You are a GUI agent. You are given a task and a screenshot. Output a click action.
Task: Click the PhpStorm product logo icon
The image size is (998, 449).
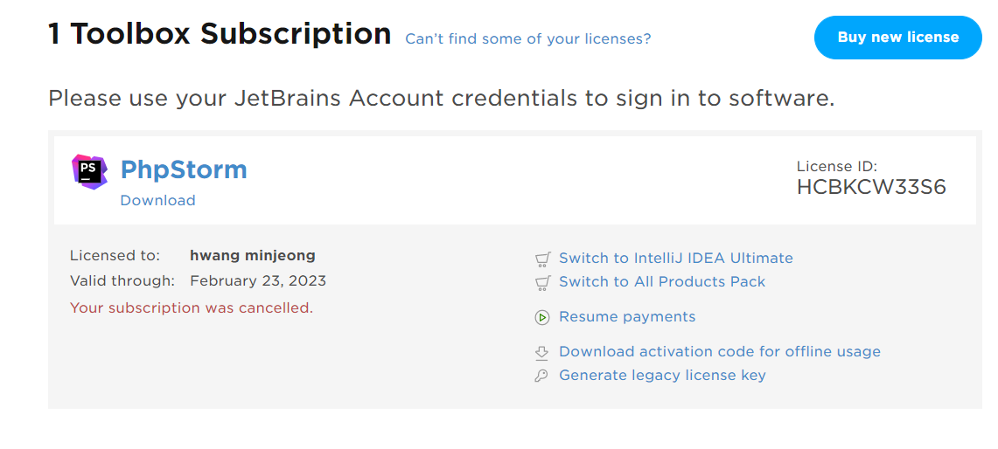[x=89, y=172]
